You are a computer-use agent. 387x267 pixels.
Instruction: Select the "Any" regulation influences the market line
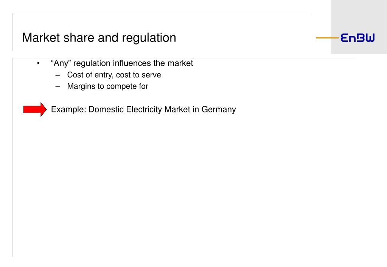pos(122,63)
